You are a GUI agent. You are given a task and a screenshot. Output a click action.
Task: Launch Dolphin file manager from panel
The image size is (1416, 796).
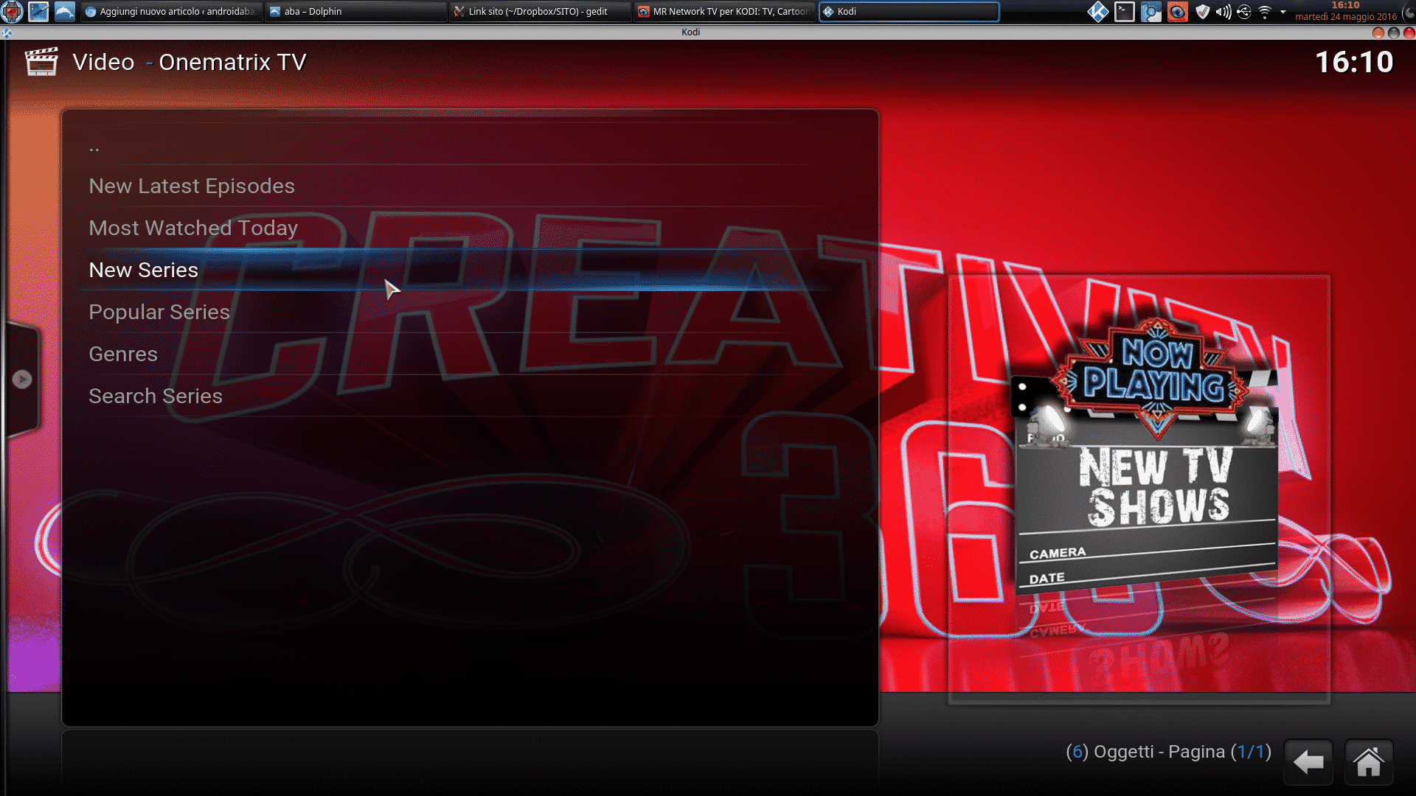coord(65,11)
